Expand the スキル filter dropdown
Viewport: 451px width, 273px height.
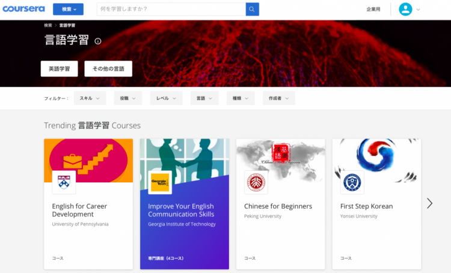click(x=90, y=98)
